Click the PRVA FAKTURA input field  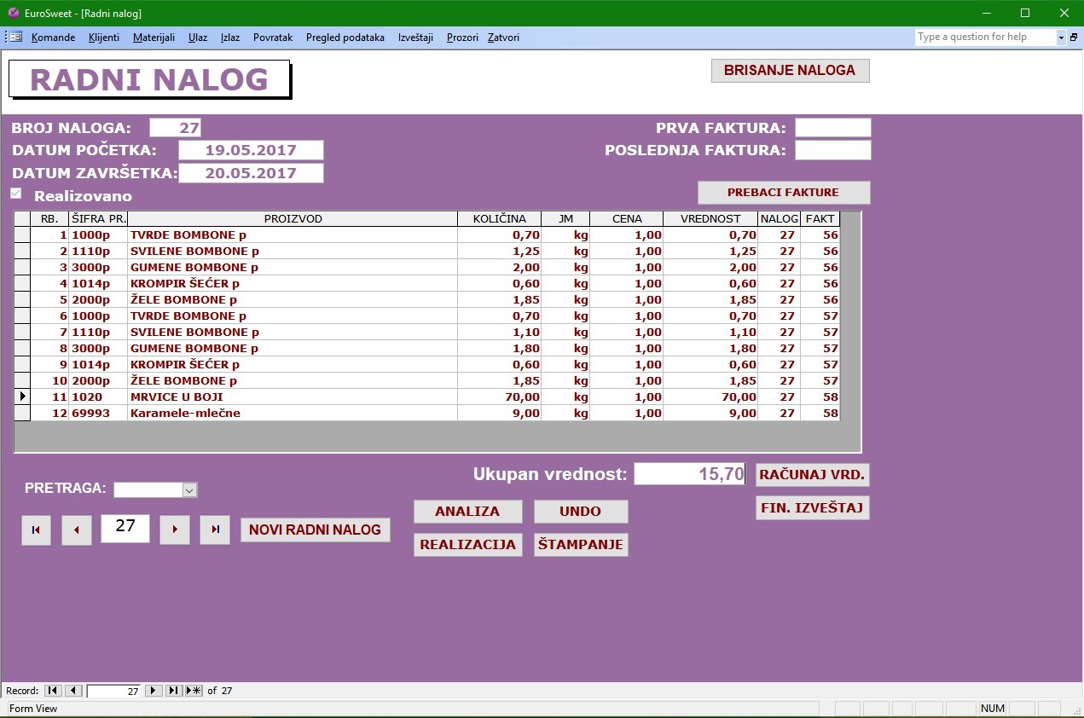832,128
